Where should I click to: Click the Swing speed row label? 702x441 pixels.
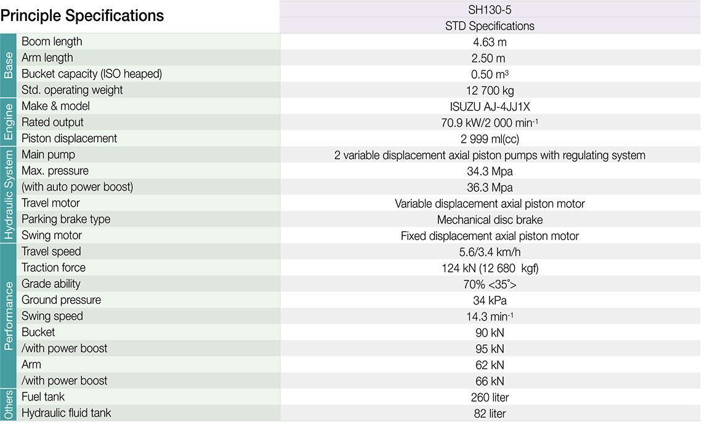click(x=52, y=316)
